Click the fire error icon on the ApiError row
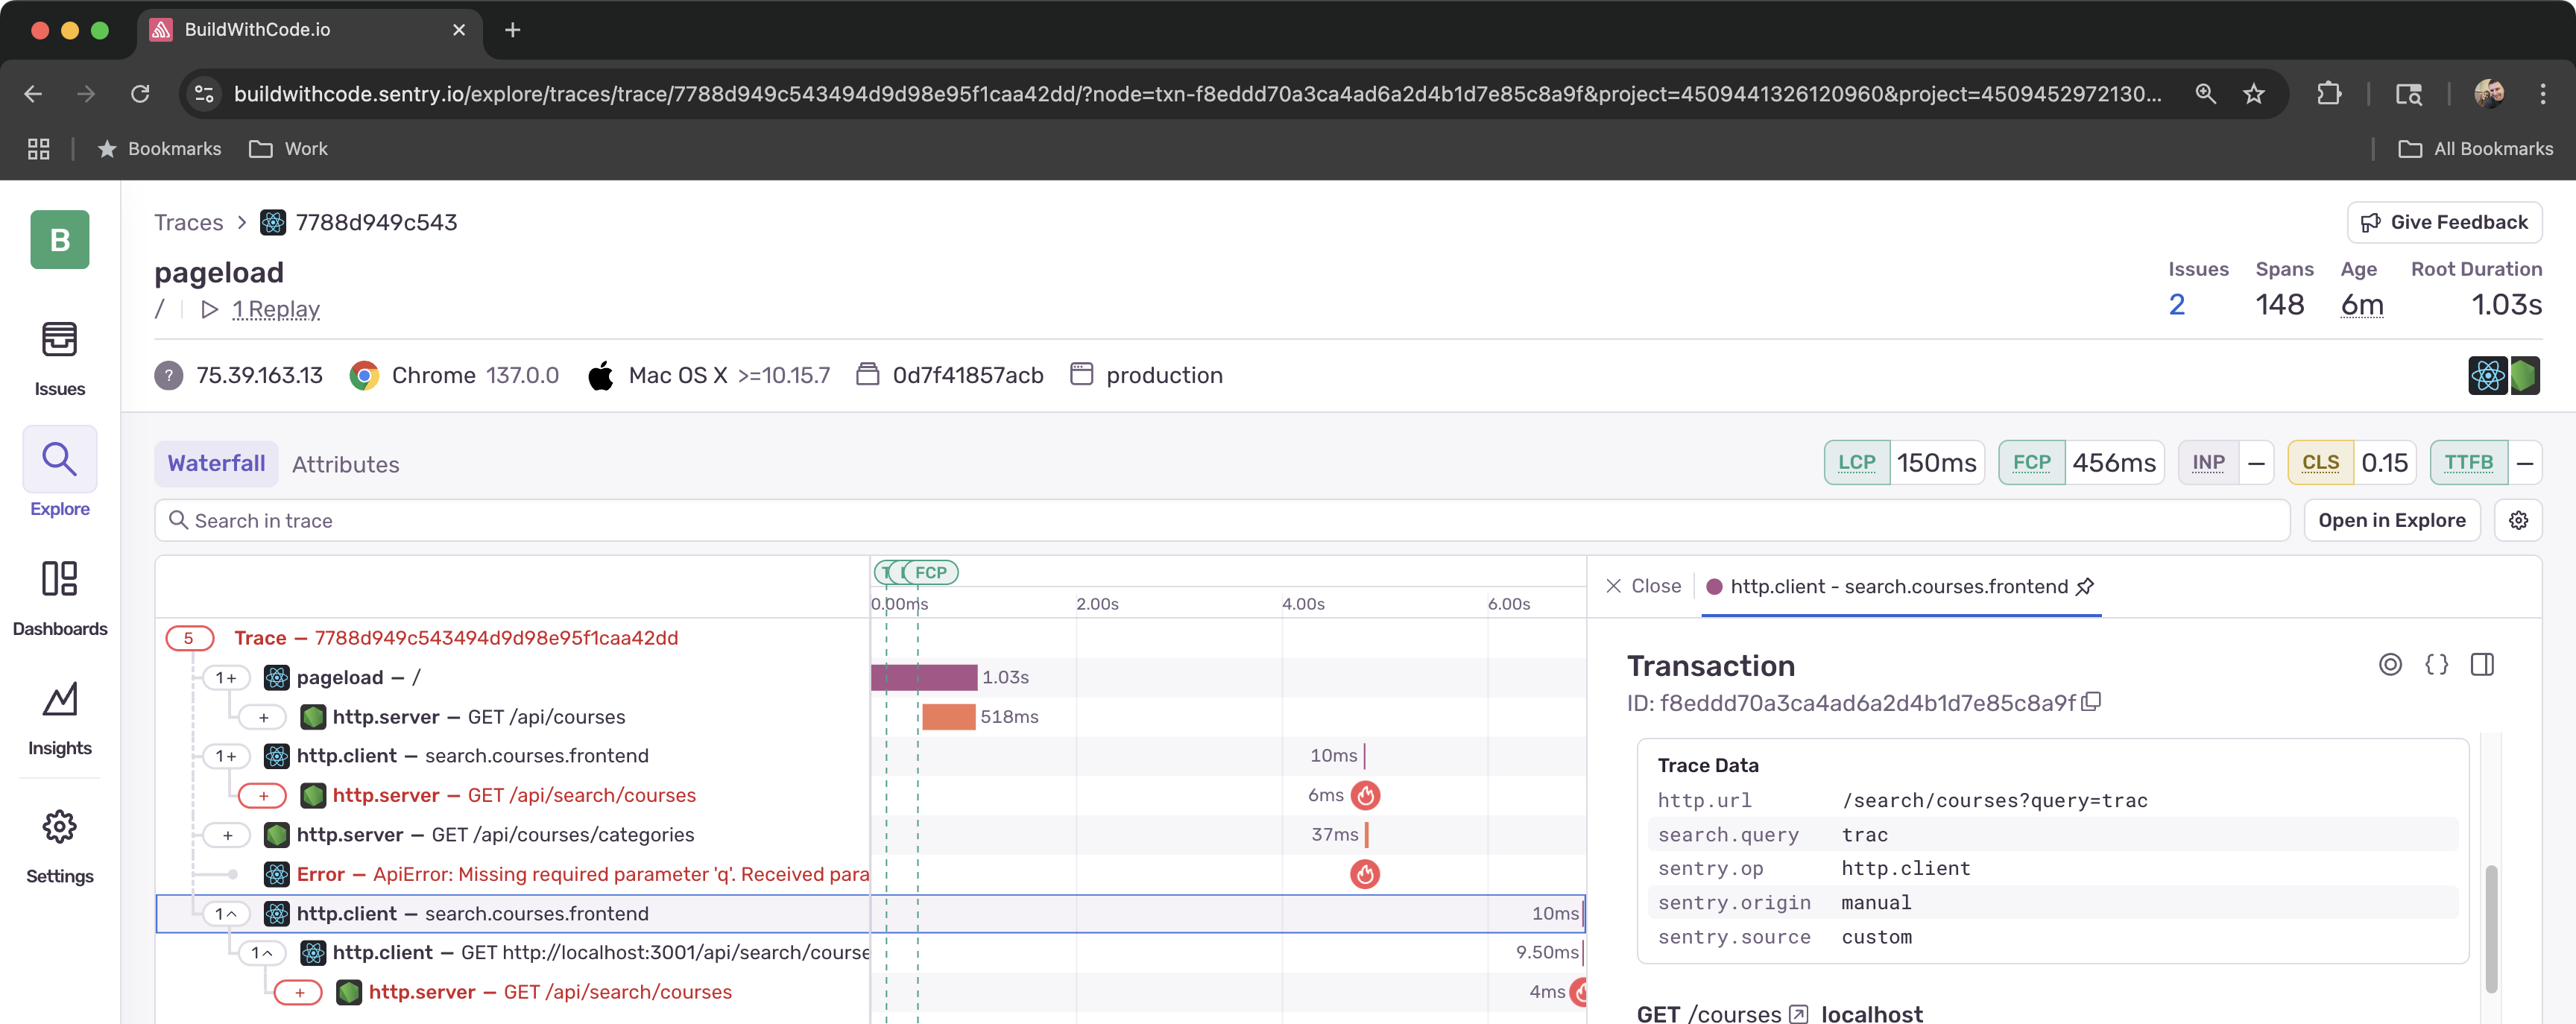 click(1365, 874)
